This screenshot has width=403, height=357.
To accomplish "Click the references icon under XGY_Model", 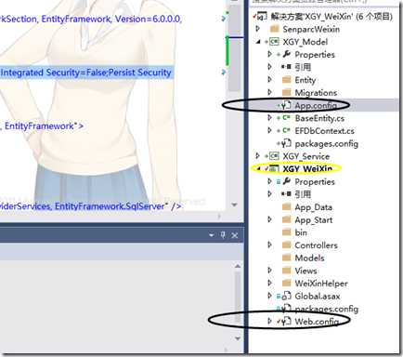I will click(x=286, y=67).
